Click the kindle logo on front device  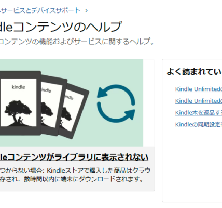coord(18,87)
